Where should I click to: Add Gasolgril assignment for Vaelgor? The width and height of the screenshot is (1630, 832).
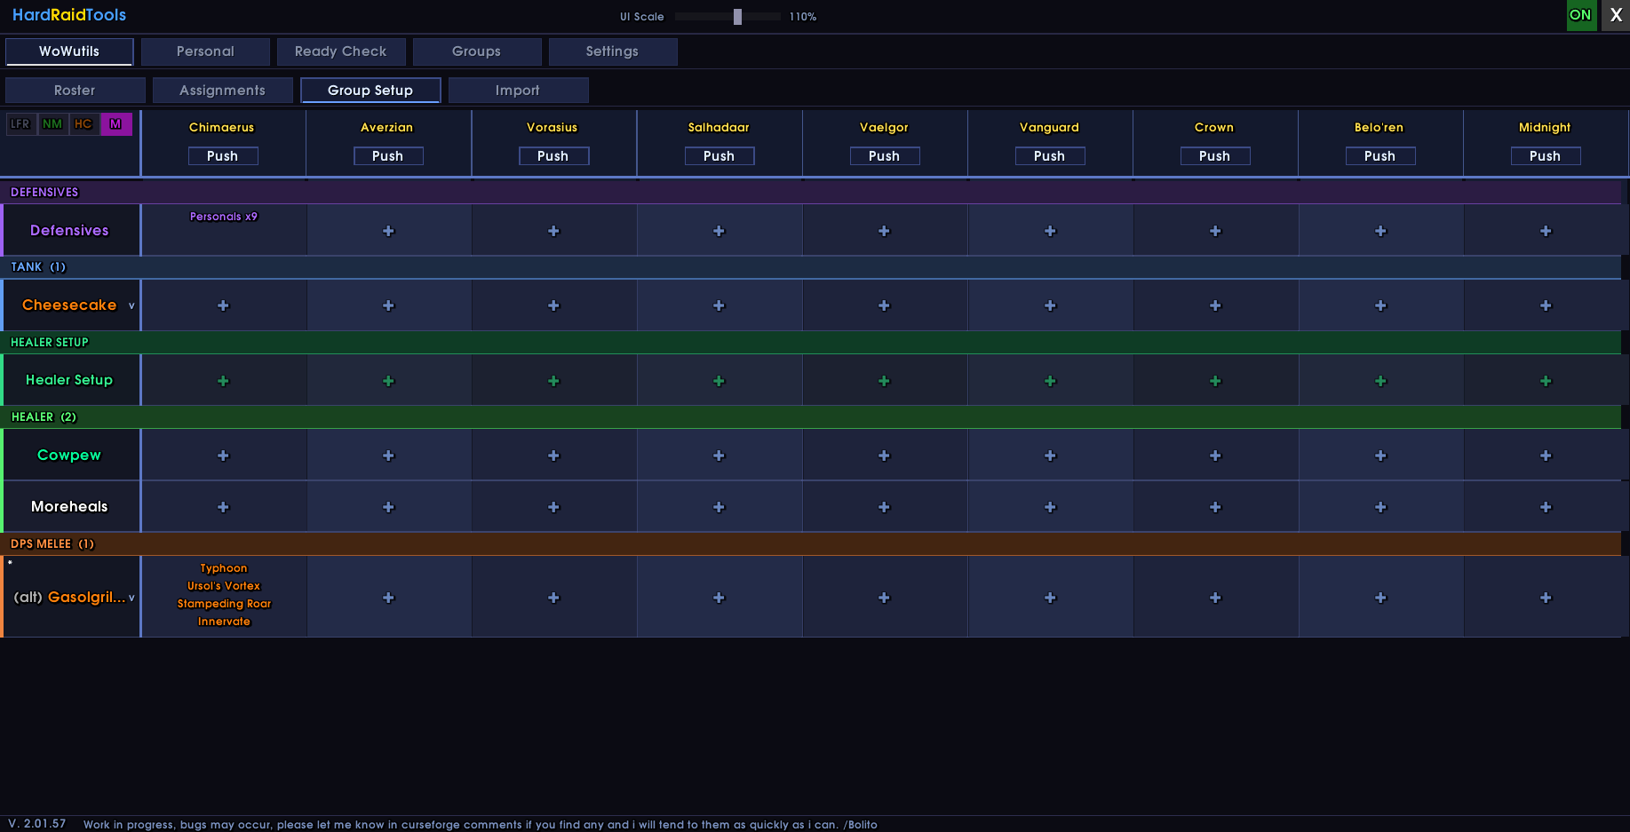(x=884, y=598)
